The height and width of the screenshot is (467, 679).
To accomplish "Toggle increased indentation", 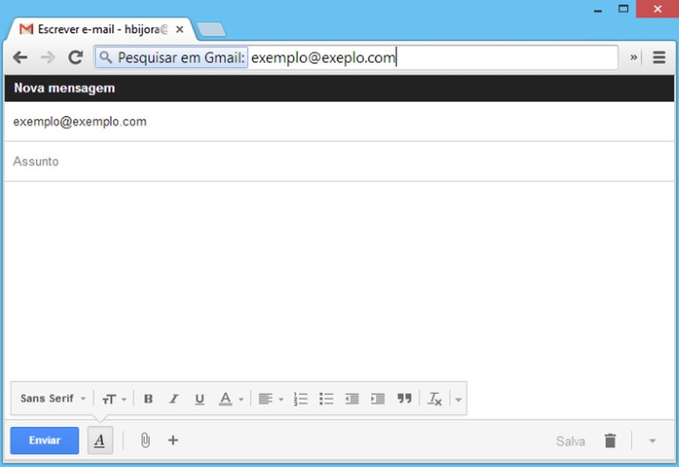I will (377, 398).
